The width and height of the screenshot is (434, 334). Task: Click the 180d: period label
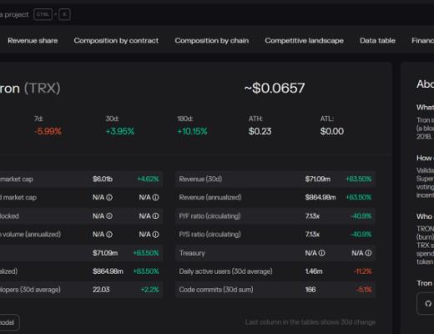[185, 119]
